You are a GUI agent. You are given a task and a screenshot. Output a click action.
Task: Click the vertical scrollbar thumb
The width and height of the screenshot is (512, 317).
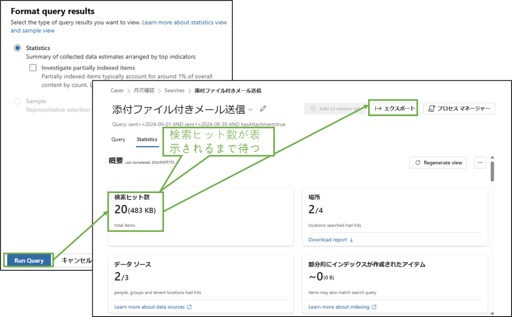[492, 171]
